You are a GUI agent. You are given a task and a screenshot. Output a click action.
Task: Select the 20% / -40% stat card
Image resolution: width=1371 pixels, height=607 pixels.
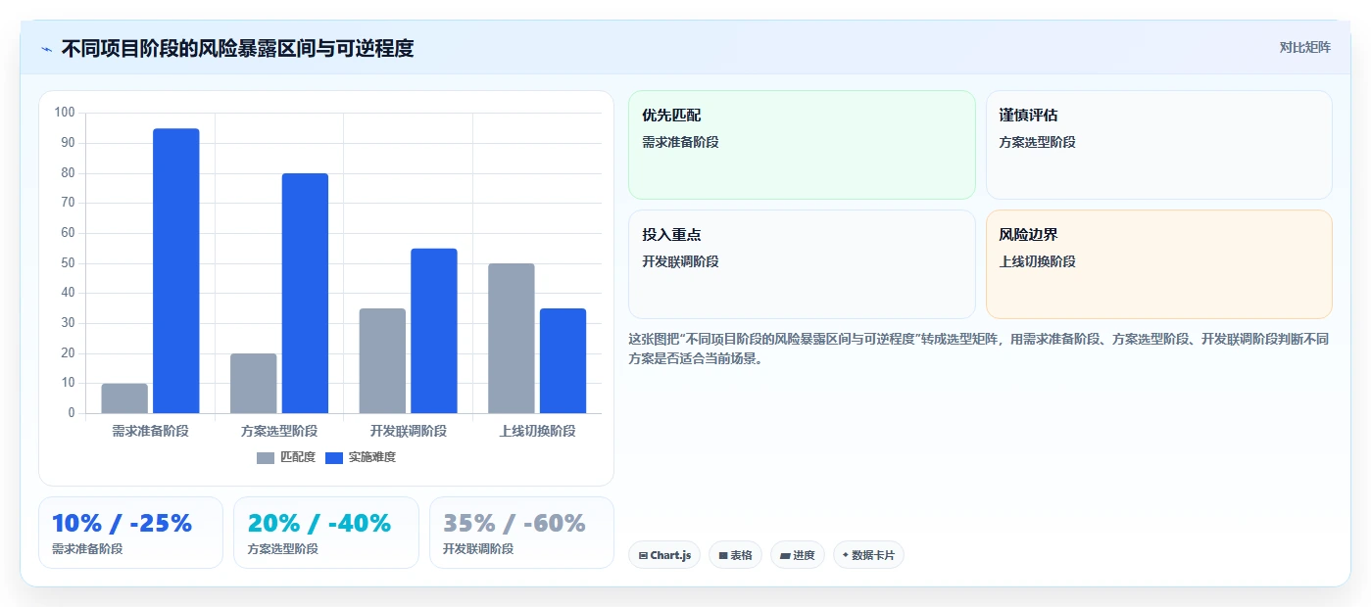click(x=326, y=533)
